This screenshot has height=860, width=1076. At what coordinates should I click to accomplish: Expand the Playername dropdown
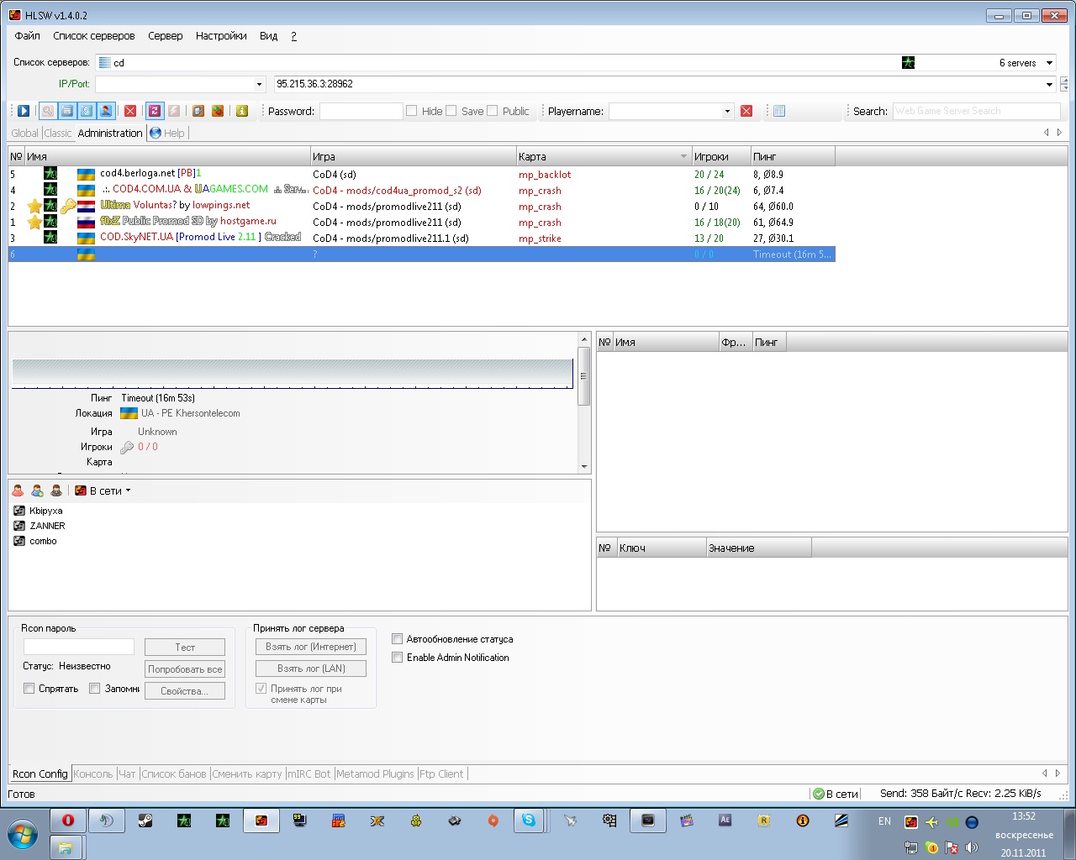pyautogui.click(x=727, y=111)
